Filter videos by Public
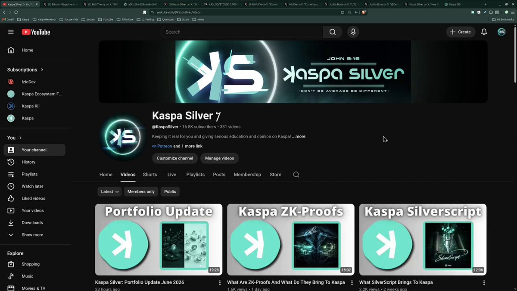This screenshot has width=517, height=291. [170, 191]
